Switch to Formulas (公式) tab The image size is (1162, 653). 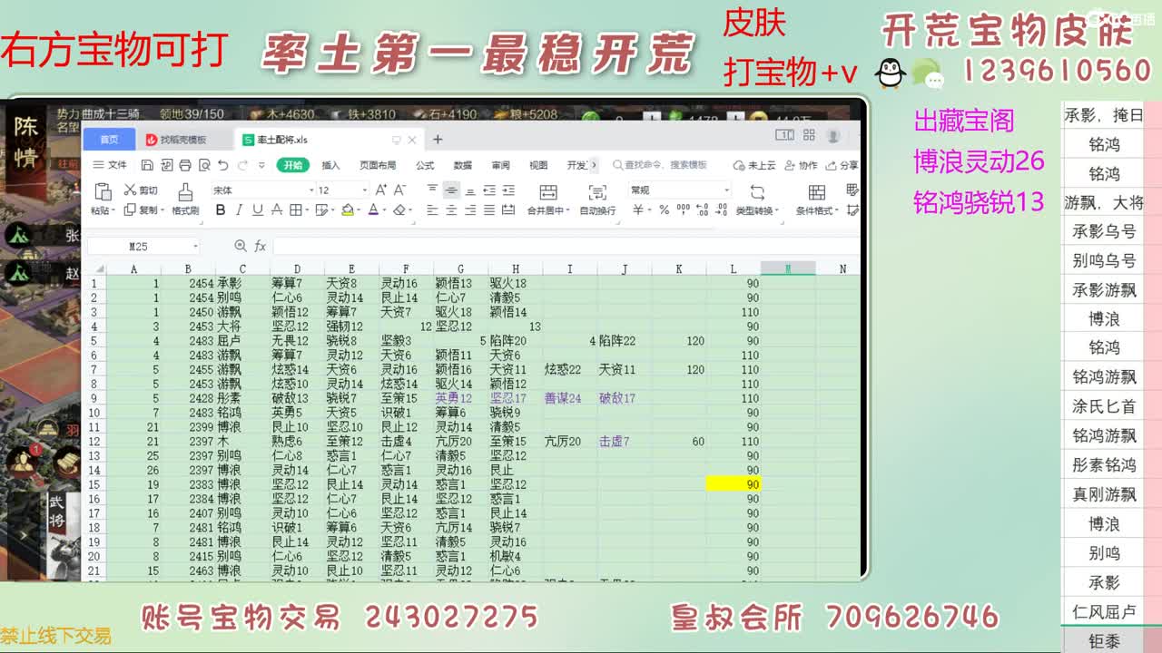point(425,165)
